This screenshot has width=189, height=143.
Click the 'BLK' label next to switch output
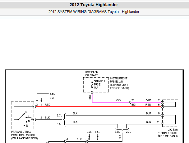[47, 118]
